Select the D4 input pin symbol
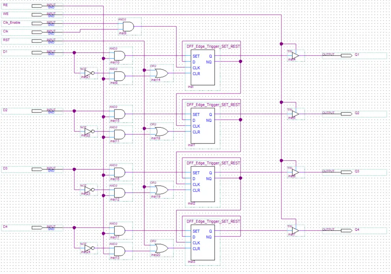 click(x=37, y=228)
